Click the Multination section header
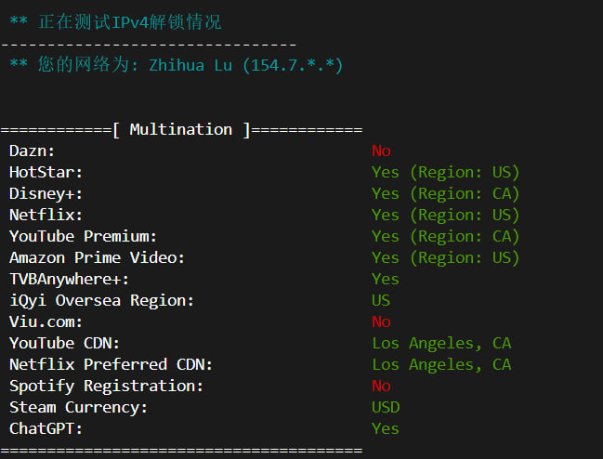603x459 pixels. click(181, 129)
